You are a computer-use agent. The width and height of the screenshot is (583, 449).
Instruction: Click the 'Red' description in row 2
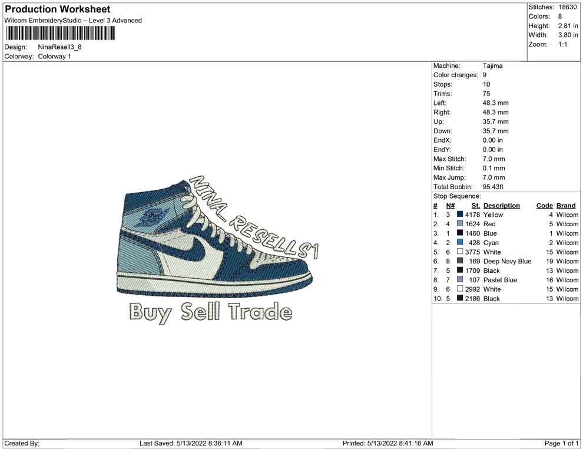[x=489, y=224]
